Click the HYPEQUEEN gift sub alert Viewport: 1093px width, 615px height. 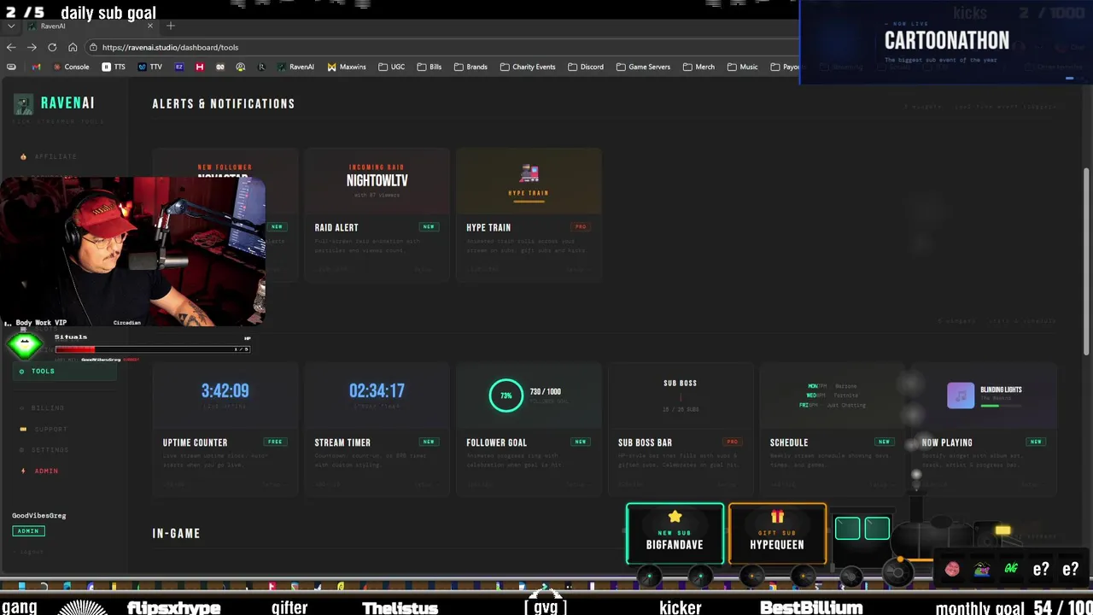(x=777, y=534)
